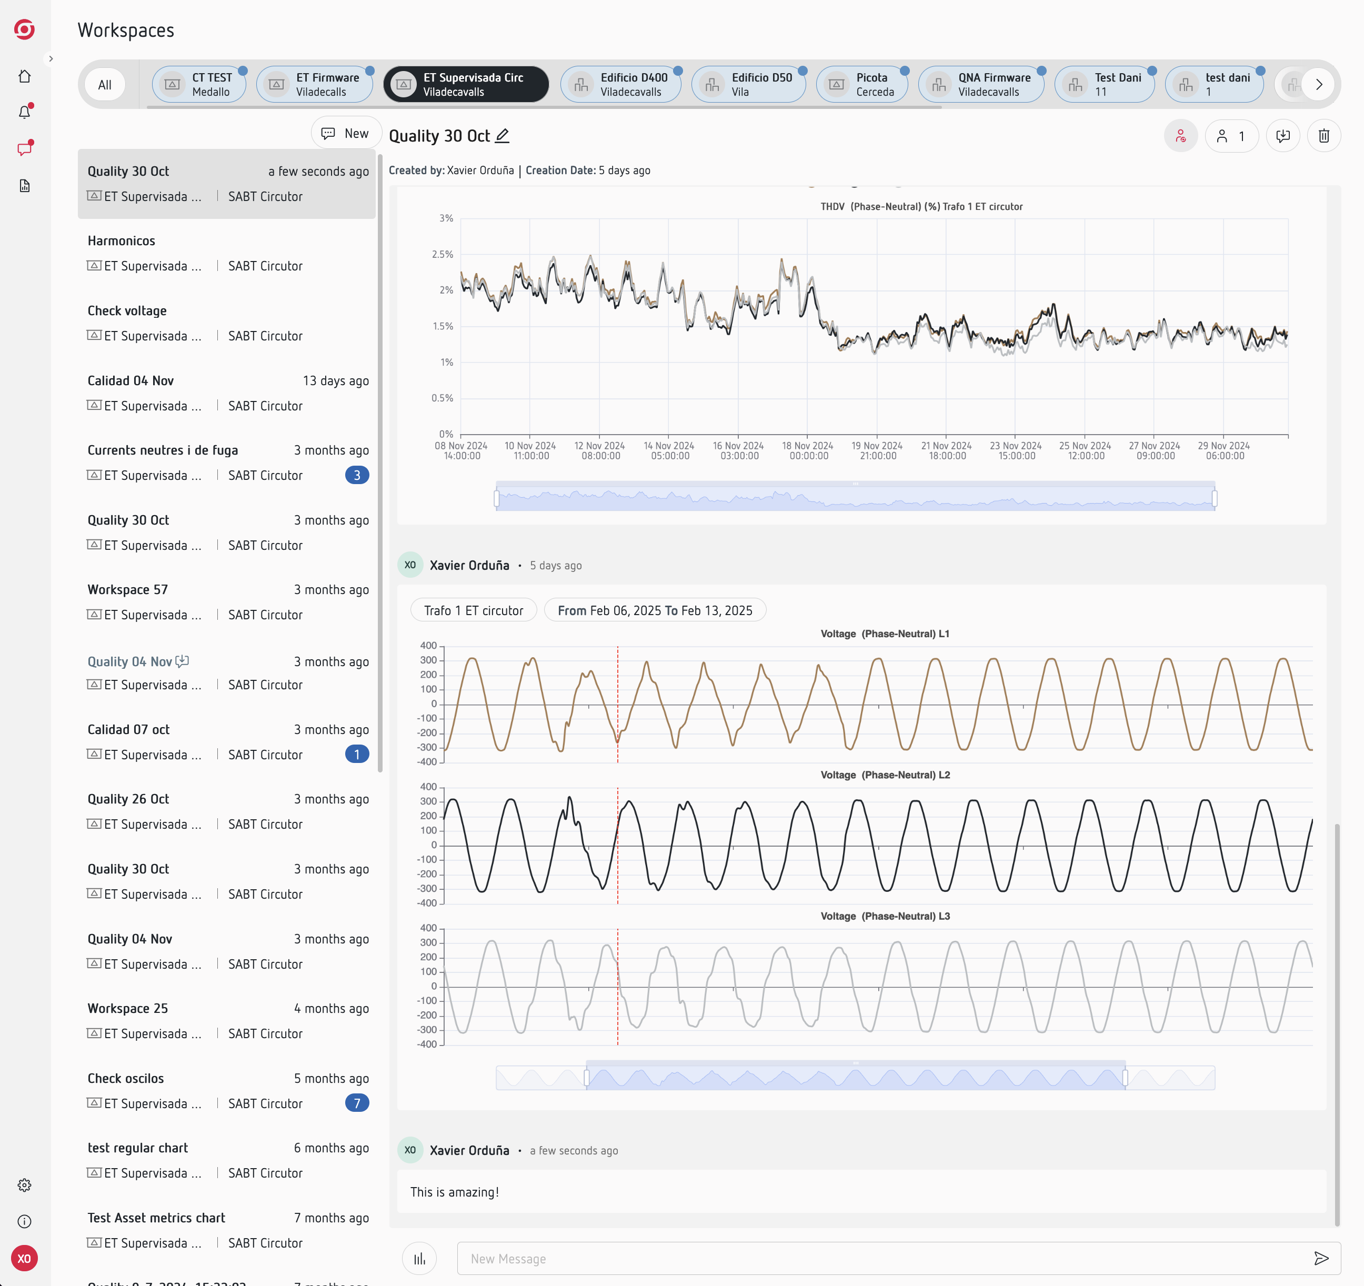
Task: Select Picota Cerceda tab
Action: click(x=862, y=84)
